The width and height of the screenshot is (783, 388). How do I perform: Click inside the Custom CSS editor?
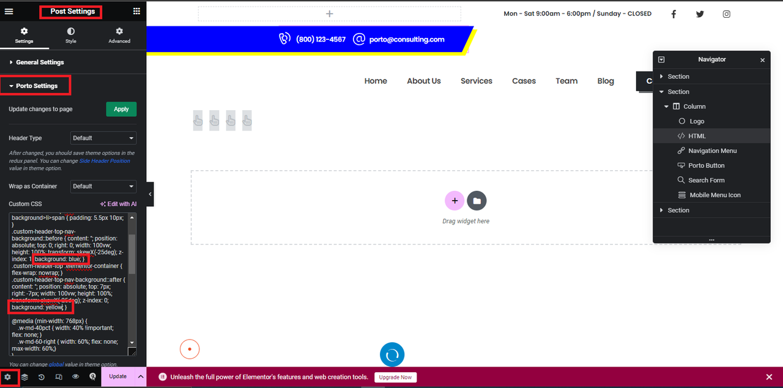[x=67, y=284]
